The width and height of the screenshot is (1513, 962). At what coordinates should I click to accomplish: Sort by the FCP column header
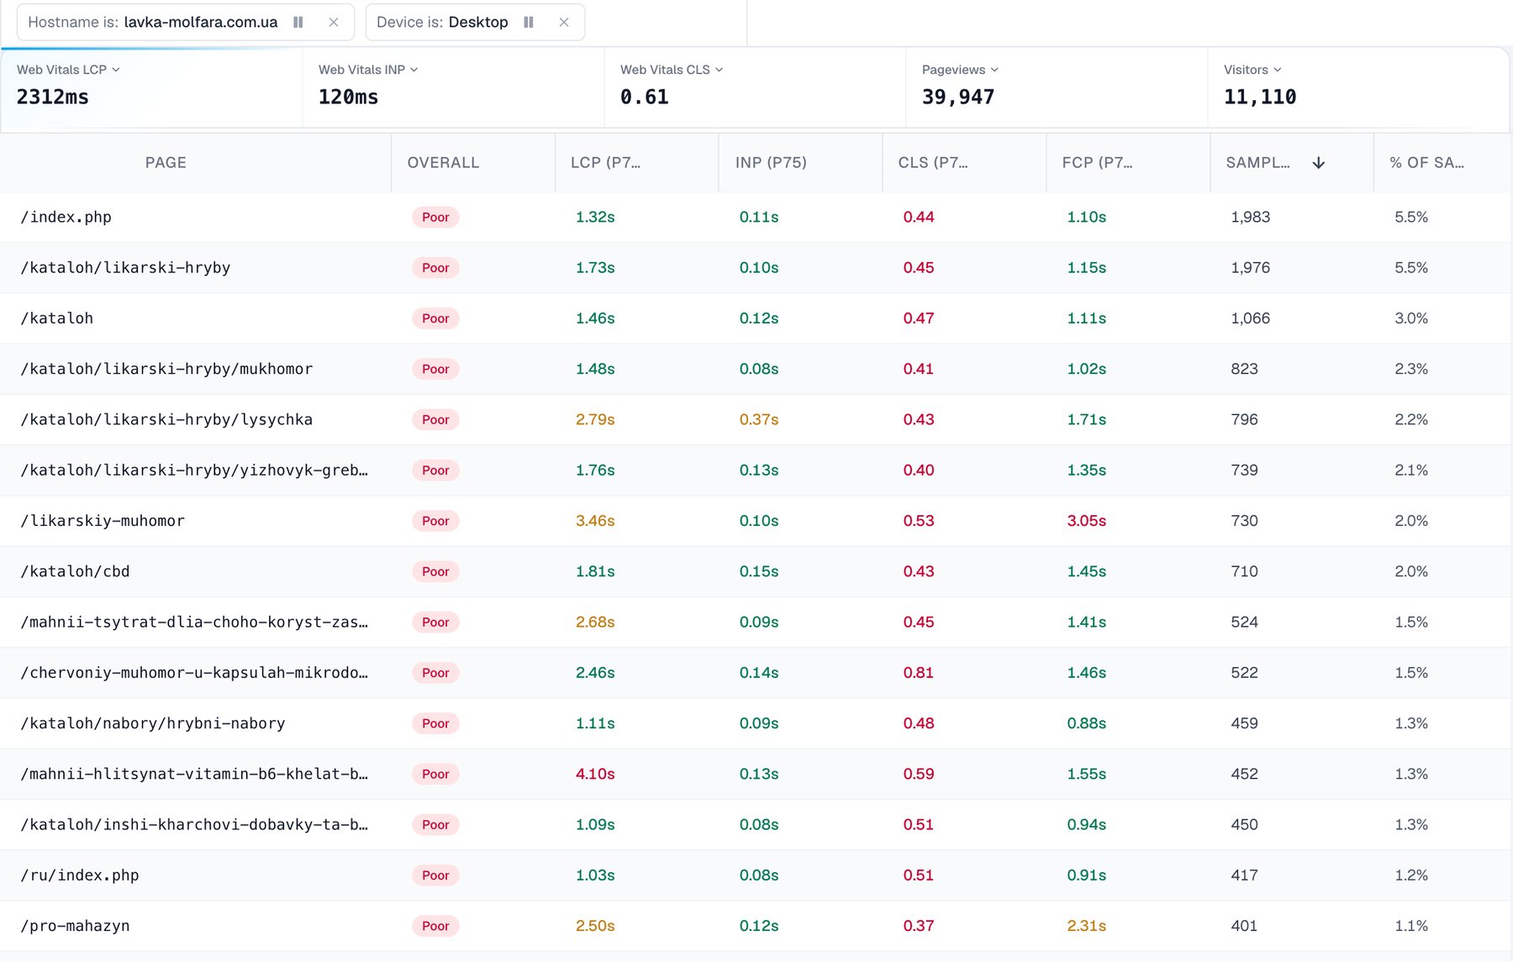[1097, 163]
